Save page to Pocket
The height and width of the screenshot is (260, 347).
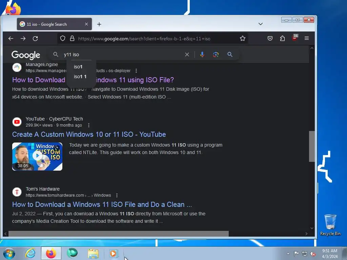click(270, 39)
